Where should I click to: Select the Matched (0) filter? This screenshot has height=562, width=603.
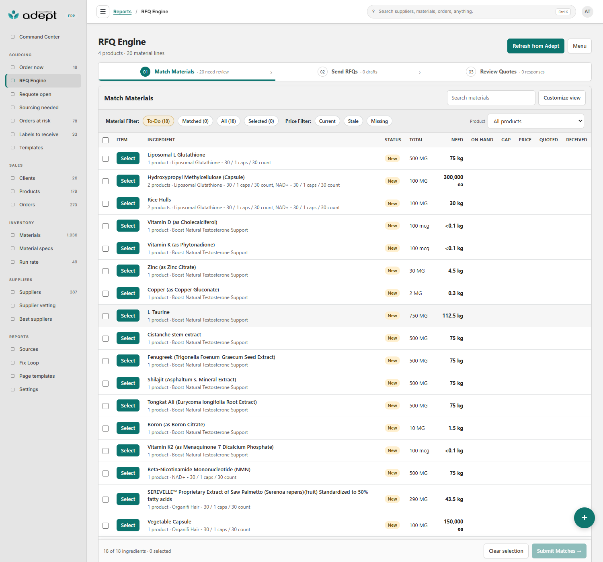pyautogui.click(x=195, y=121)
